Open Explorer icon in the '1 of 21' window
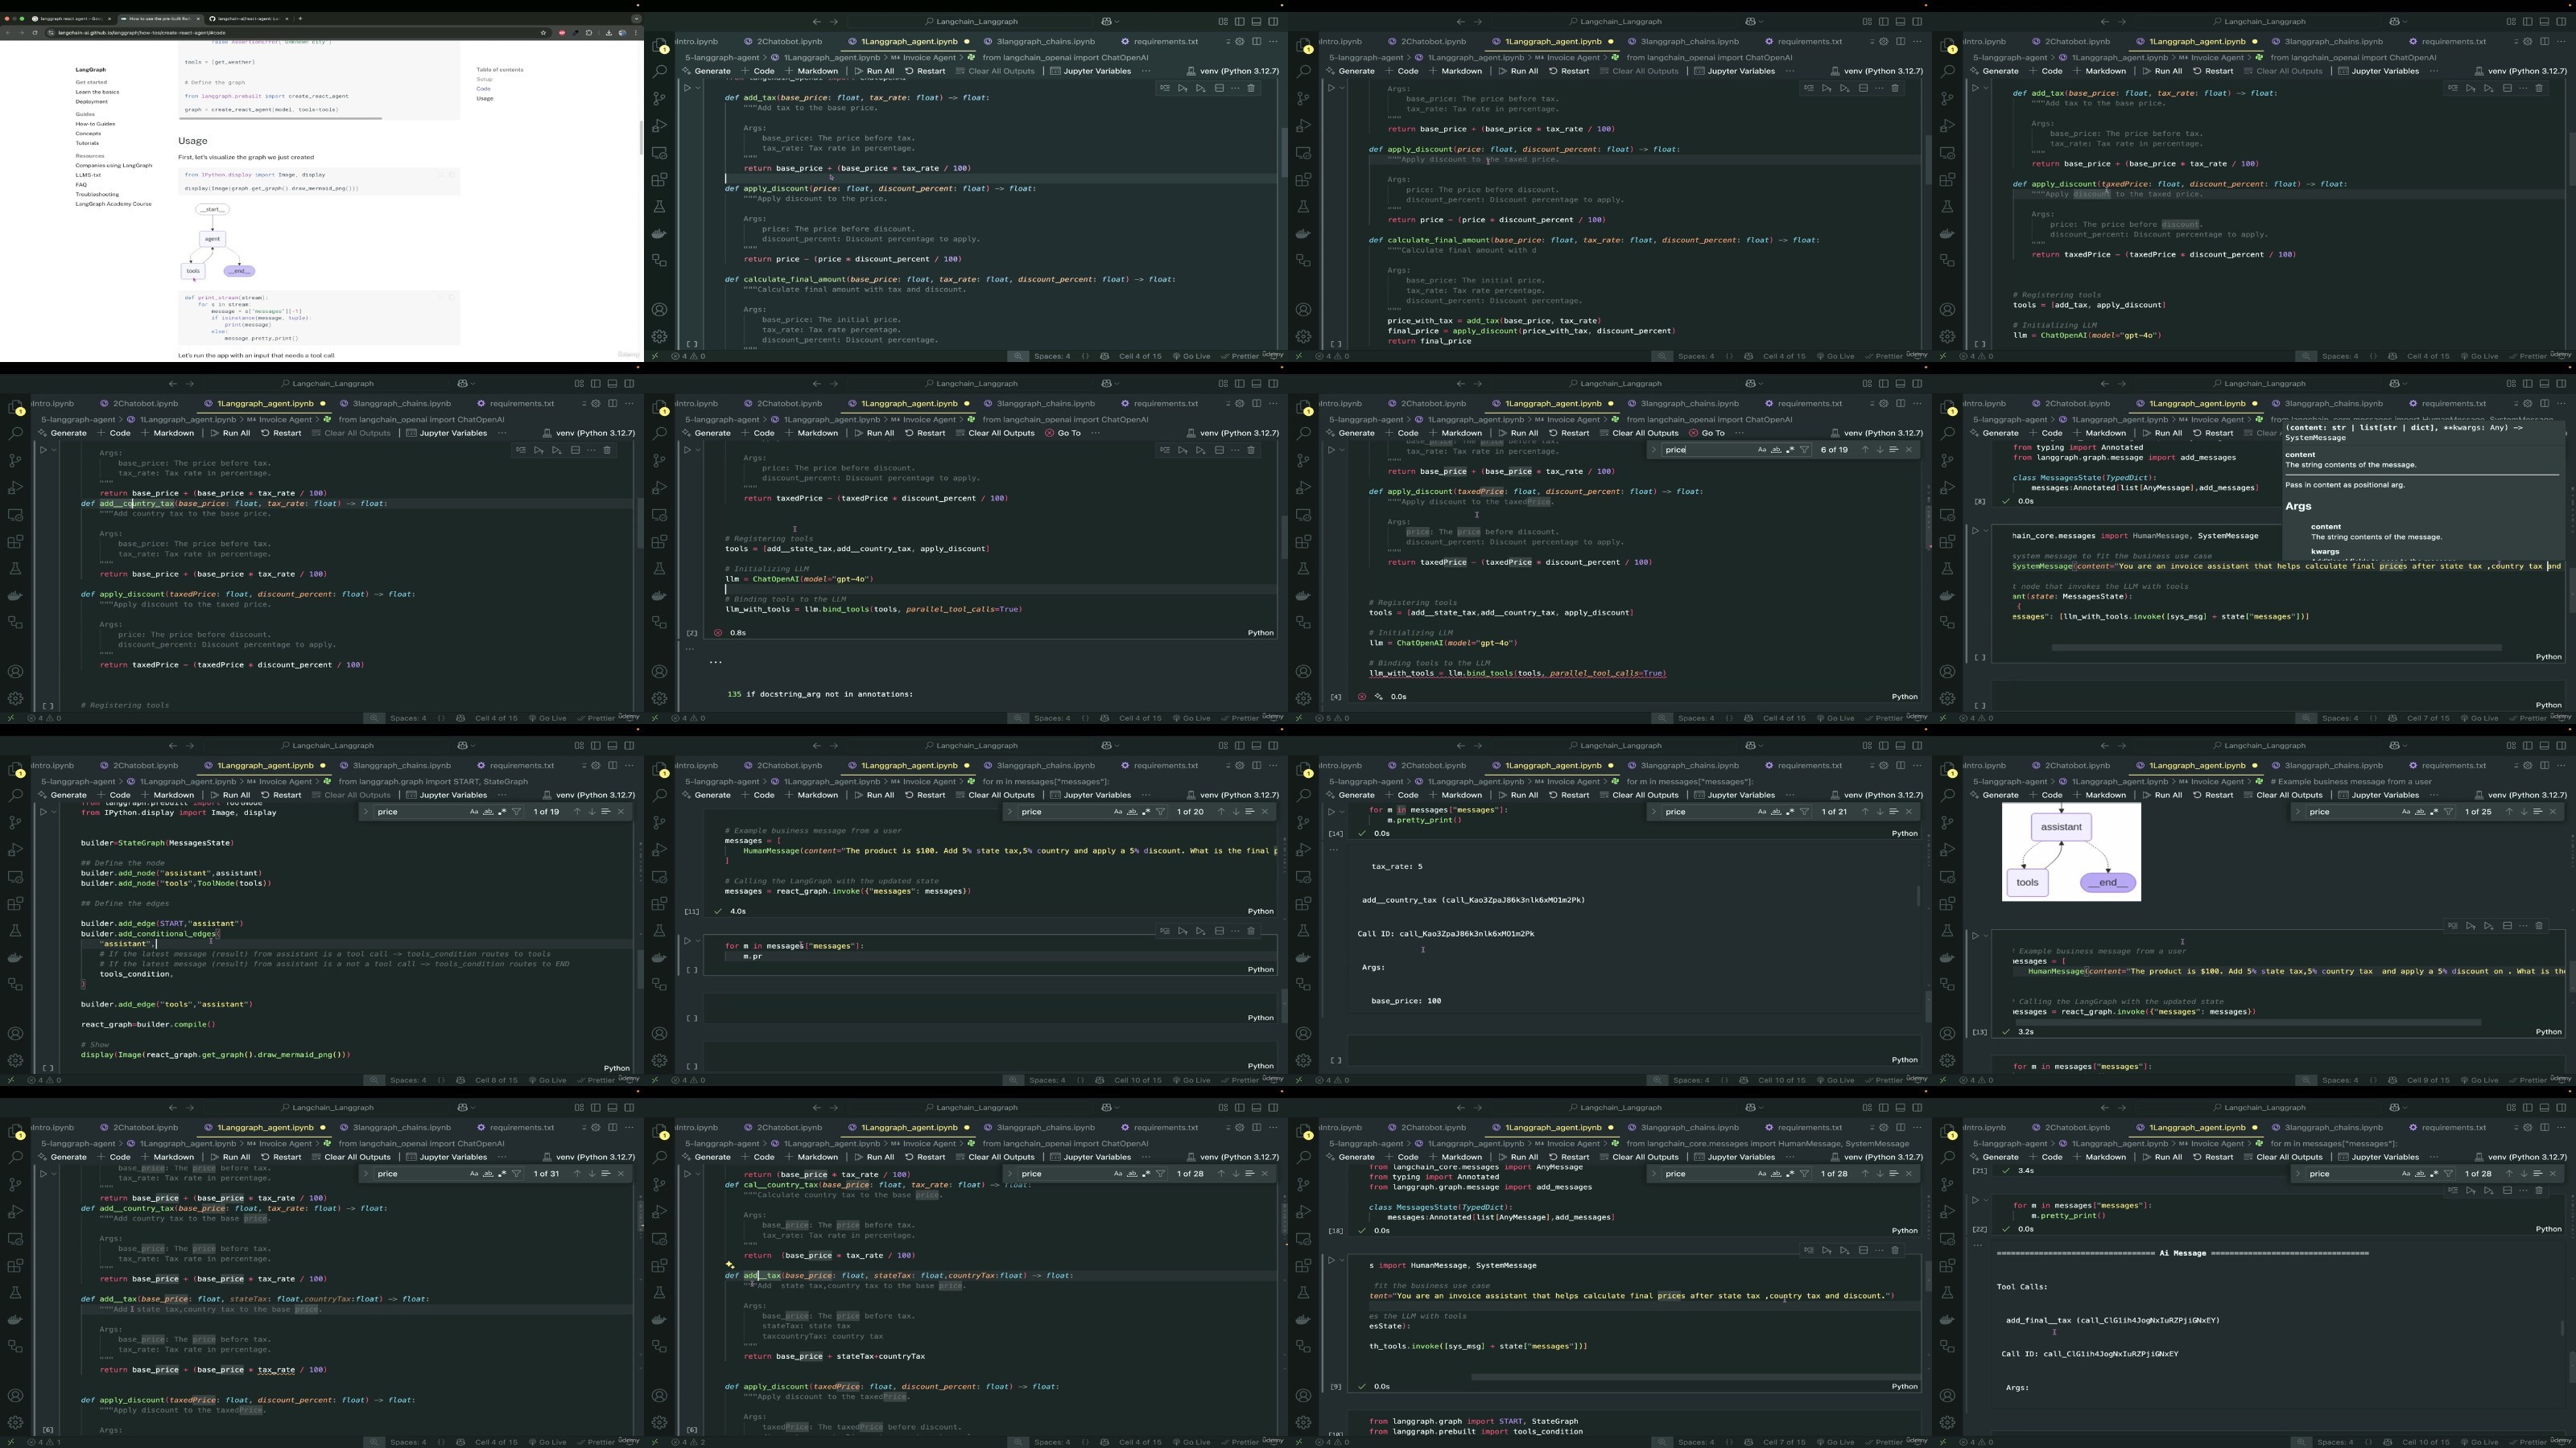Viewport: 2576px width, 1448px height. [1303, 770]
